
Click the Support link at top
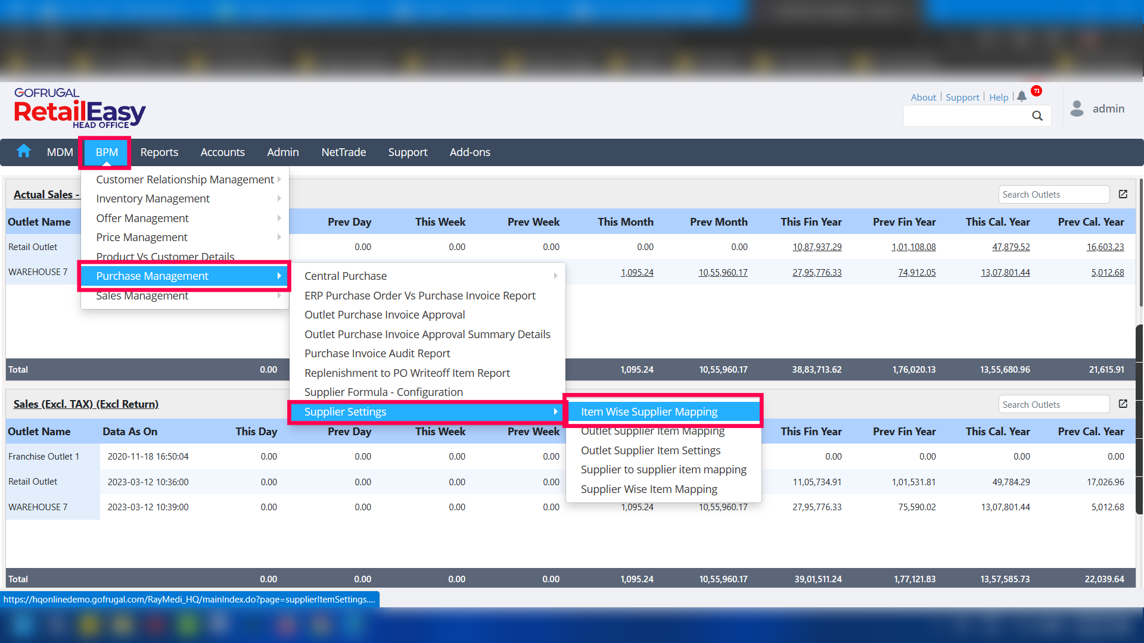(962, 97)
